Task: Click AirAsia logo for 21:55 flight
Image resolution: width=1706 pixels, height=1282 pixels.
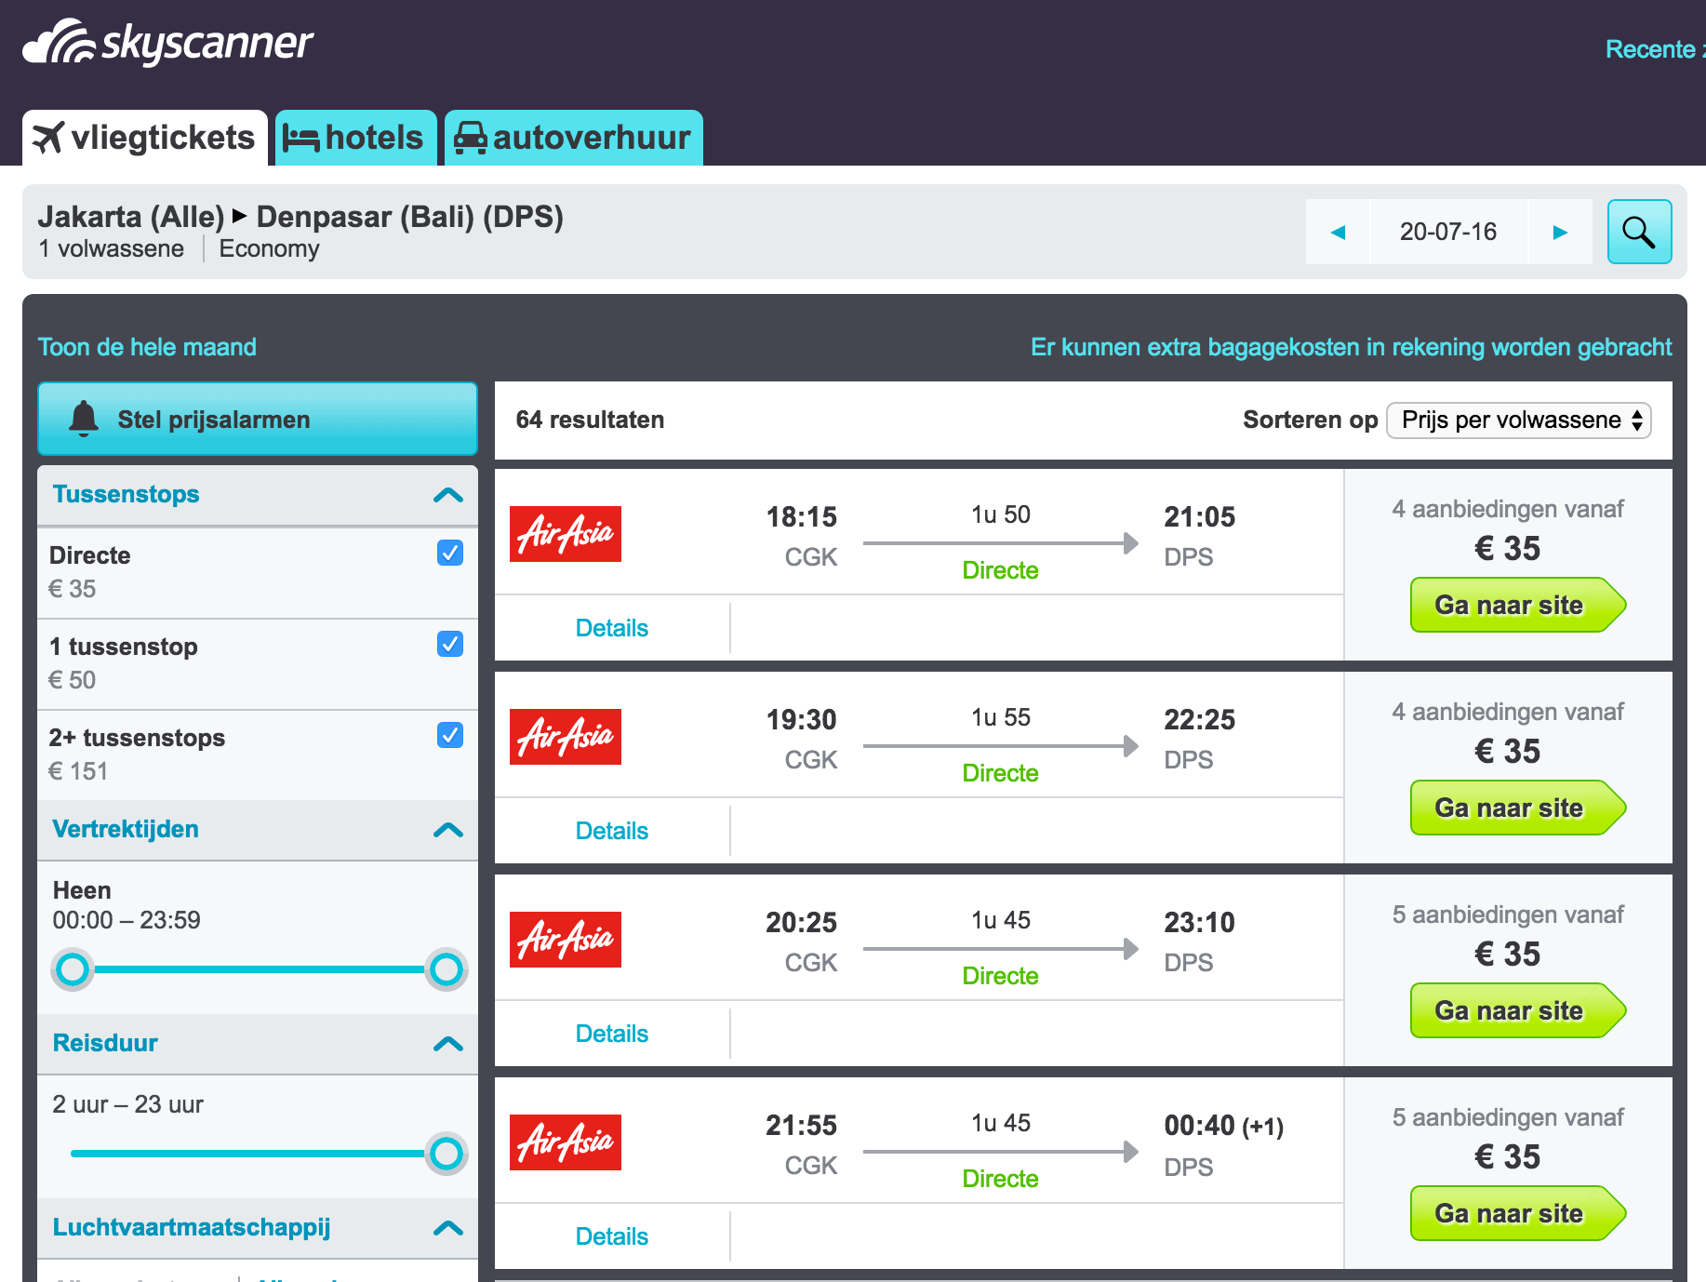Action: coord(566,1142)
